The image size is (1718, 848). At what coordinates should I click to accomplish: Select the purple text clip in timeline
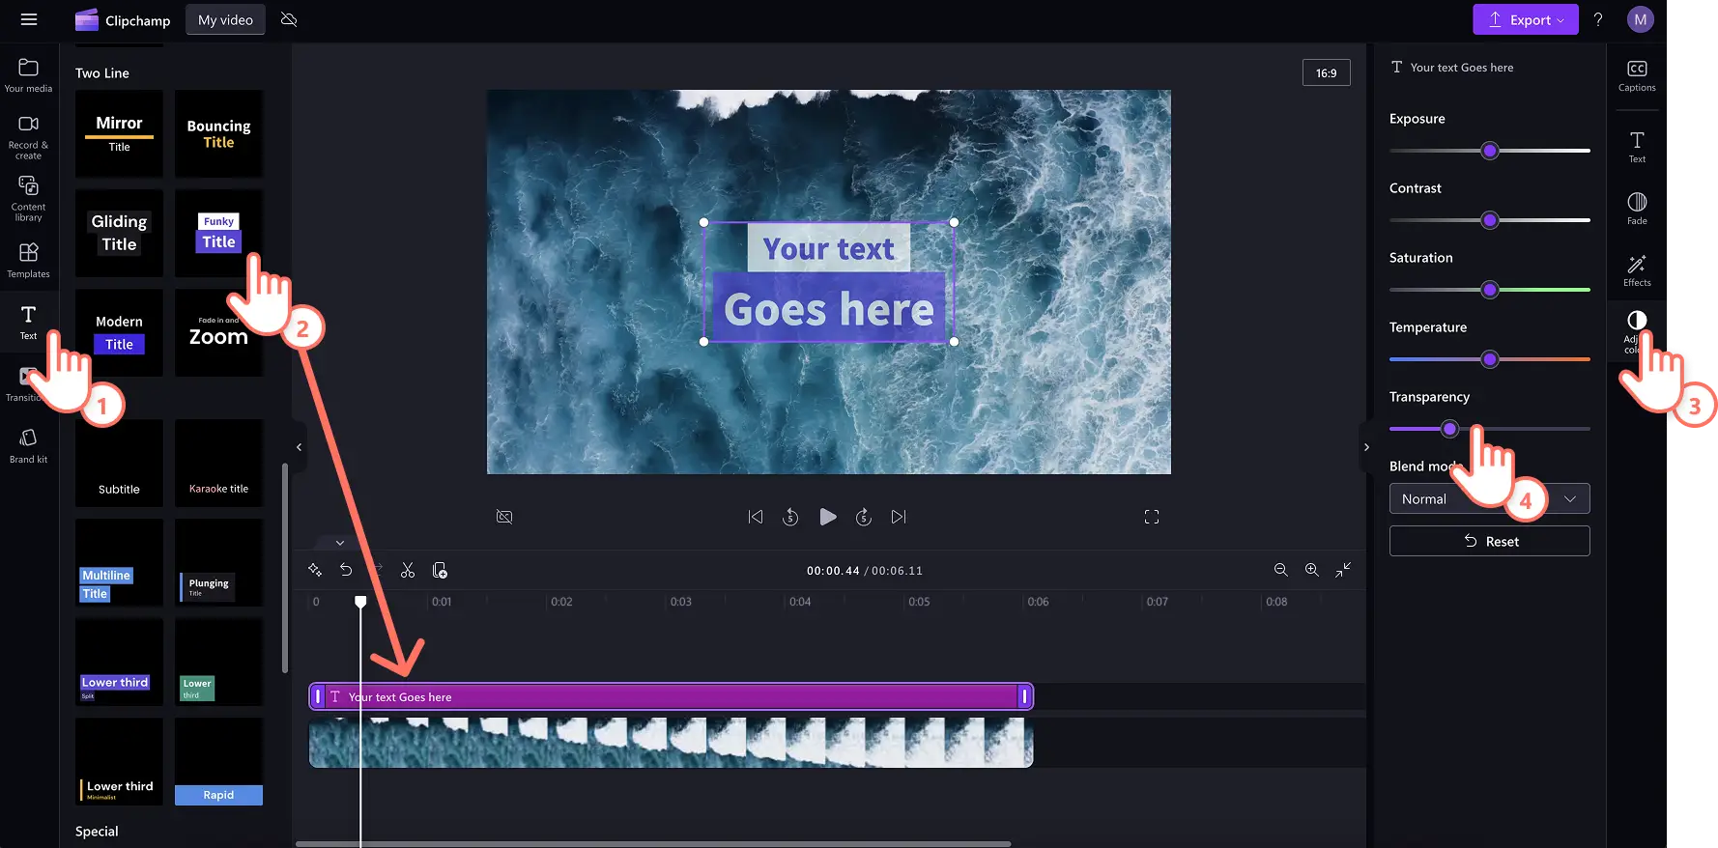(x=671, y=696)
